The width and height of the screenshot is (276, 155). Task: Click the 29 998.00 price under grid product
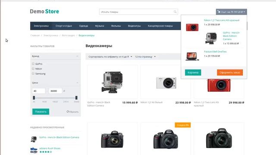[x=236, y=102]
